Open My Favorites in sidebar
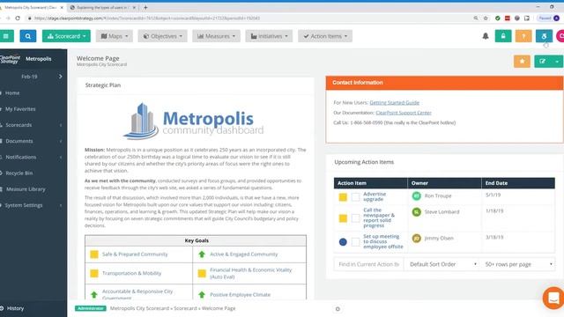This screenshot has width=564, height=317. pos(20,109)
